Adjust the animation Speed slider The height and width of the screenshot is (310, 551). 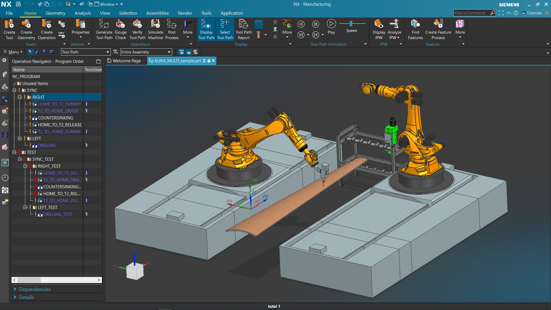[351, 24]
